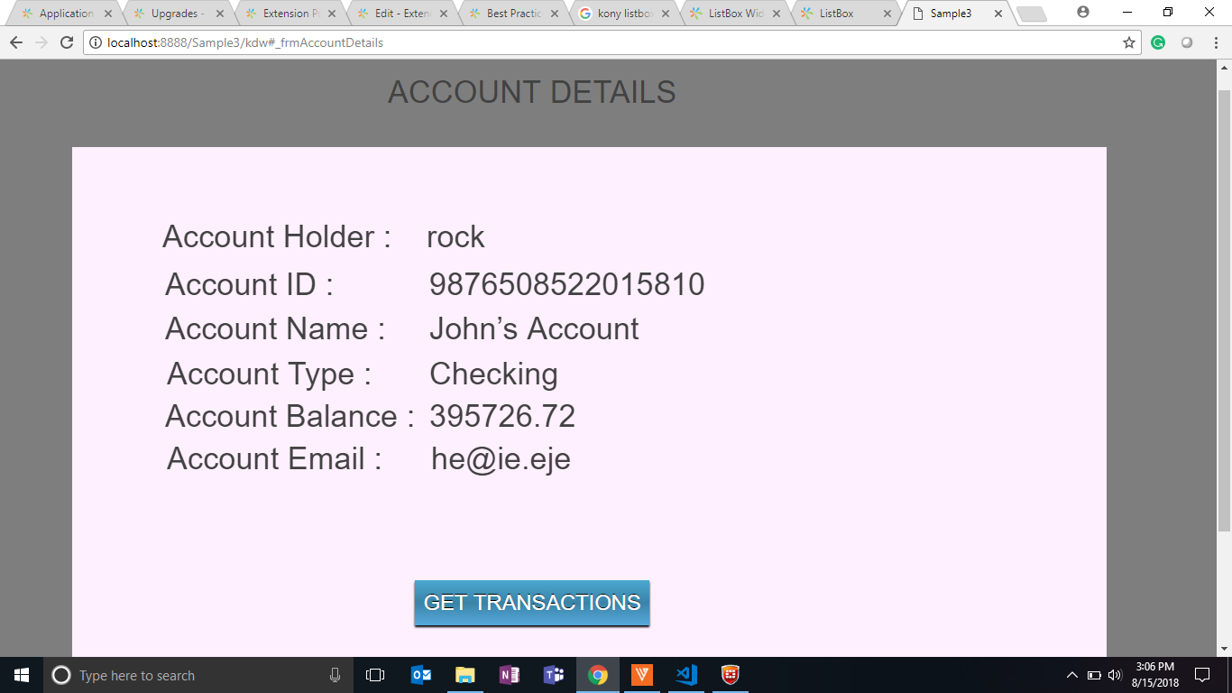1232x693 pixels.
Task: Open Chrome's three-dot menu
Action: click(1216, 42)
